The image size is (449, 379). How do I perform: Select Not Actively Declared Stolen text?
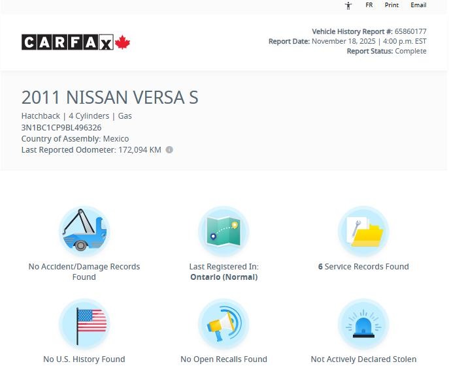click(x=363, y=359)
